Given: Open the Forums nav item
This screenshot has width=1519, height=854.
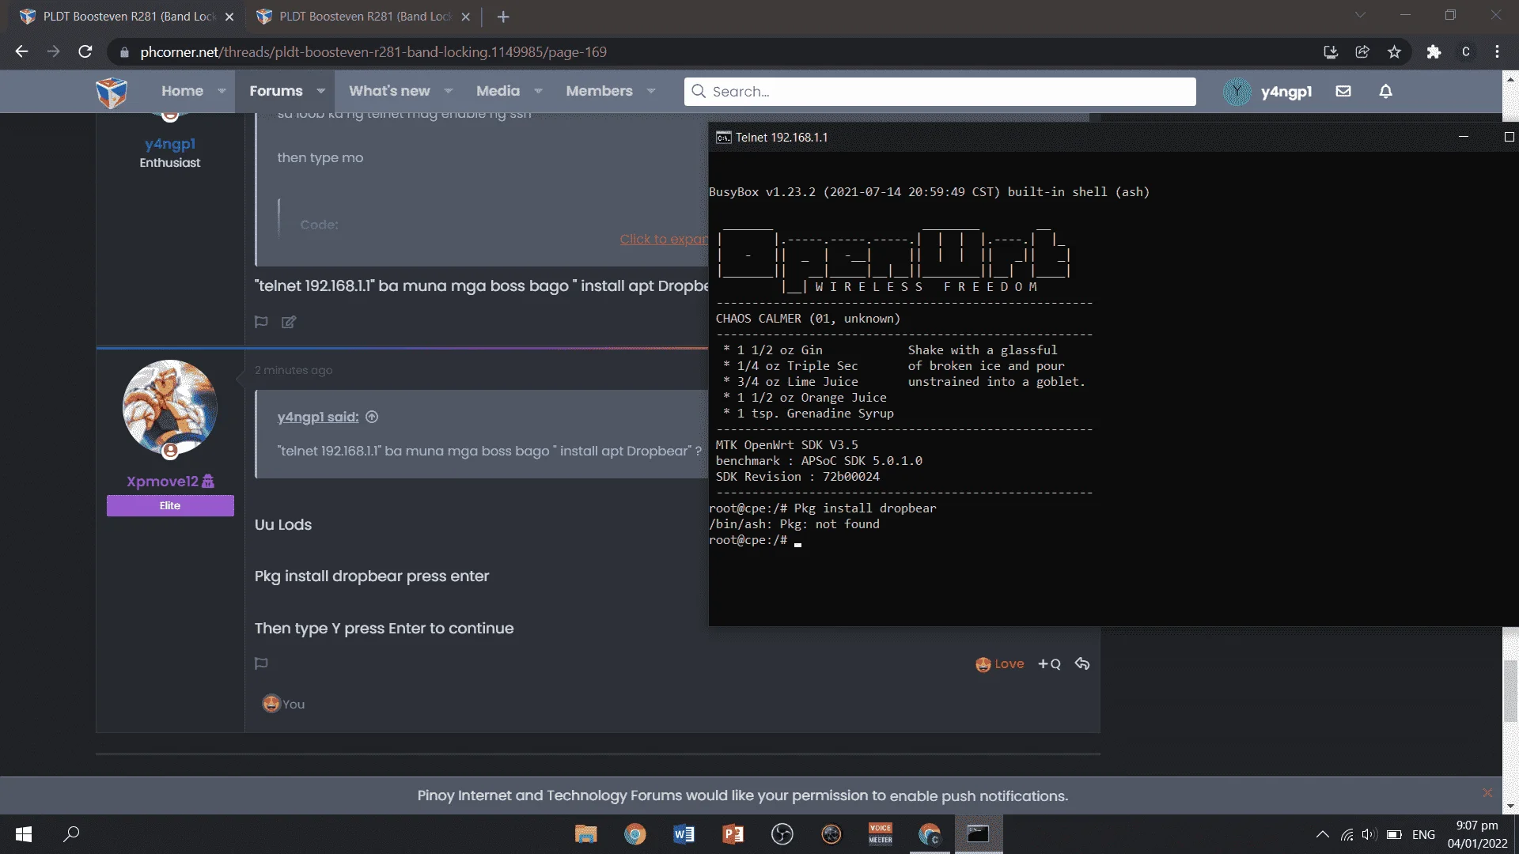Looking at the screenshot, I should click(275, 91).
